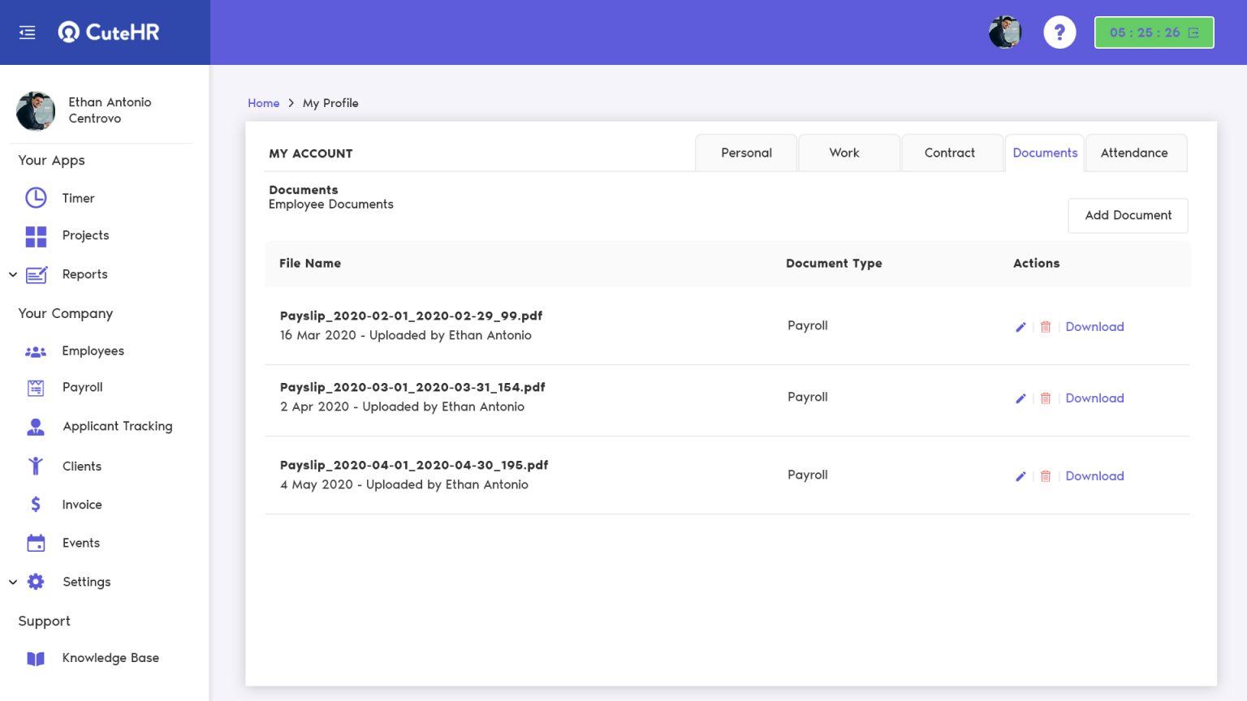1247x701 pixels.
Task: Toggle the sidebar with hamburger icon
Action: coord(27,32)
